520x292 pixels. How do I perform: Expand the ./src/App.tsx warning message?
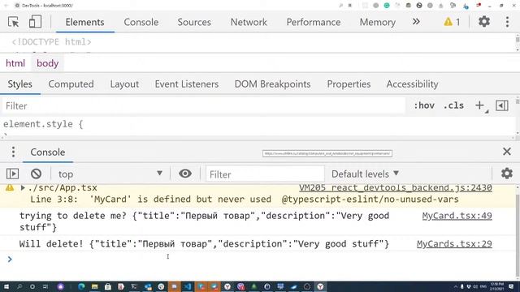point(23,187)
